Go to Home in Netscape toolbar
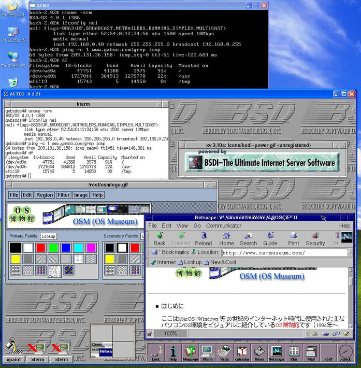The image size is (361, 368). coord(226,239)
